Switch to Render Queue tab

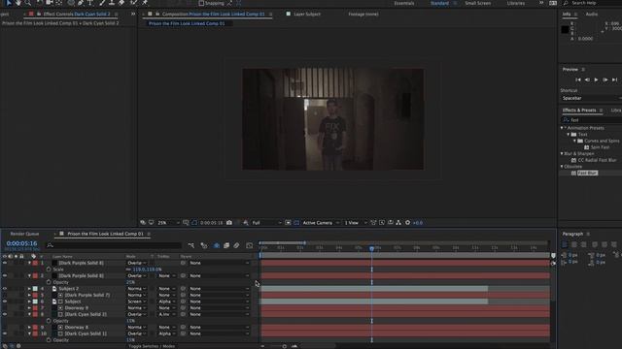(x=24, y=234)
